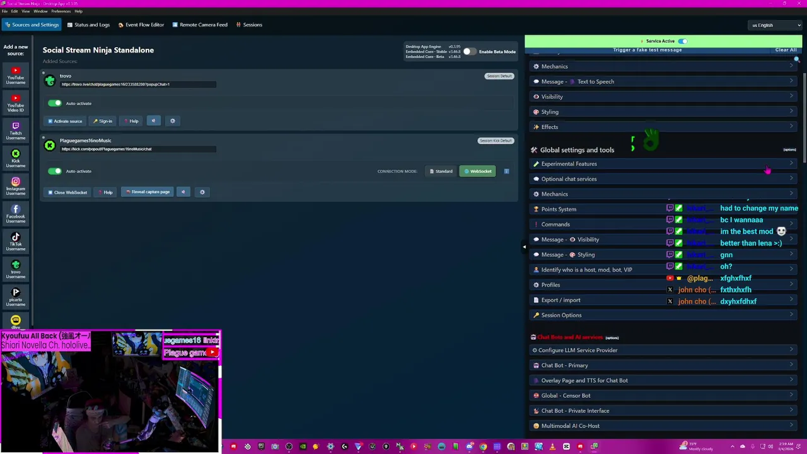Open the File menu
807x454 pixels.
click(4, 11)
